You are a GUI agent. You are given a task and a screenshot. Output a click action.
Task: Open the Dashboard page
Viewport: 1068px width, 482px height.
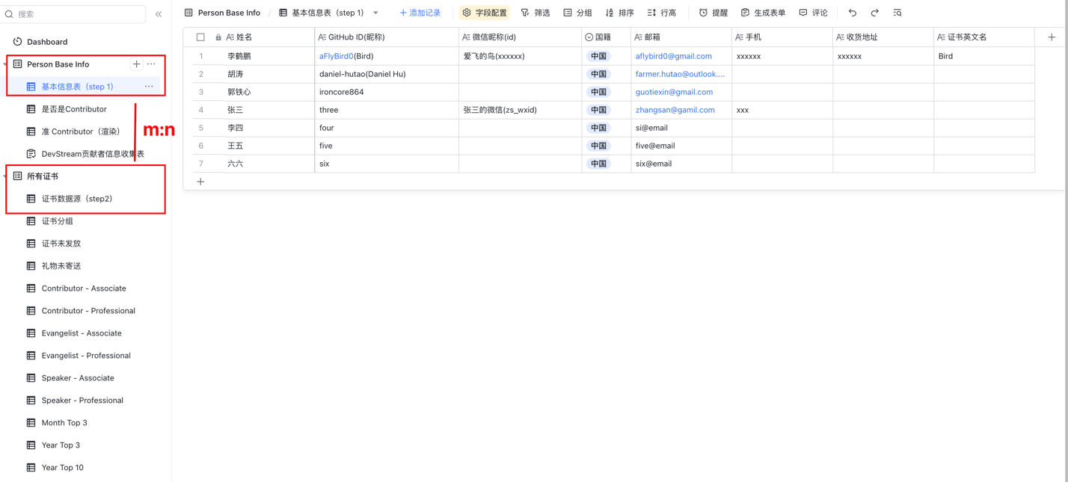click(x=46, y=42)
